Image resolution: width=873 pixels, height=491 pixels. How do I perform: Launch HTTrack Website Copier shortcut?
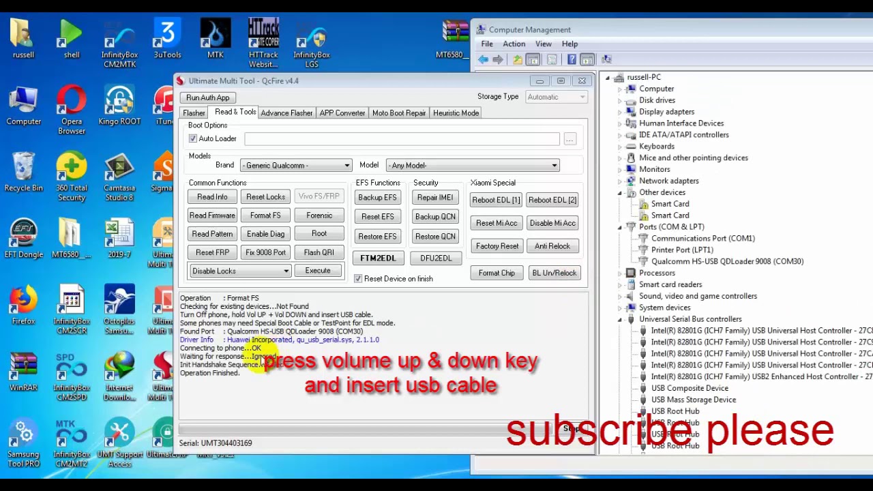[x=263, y=42]
